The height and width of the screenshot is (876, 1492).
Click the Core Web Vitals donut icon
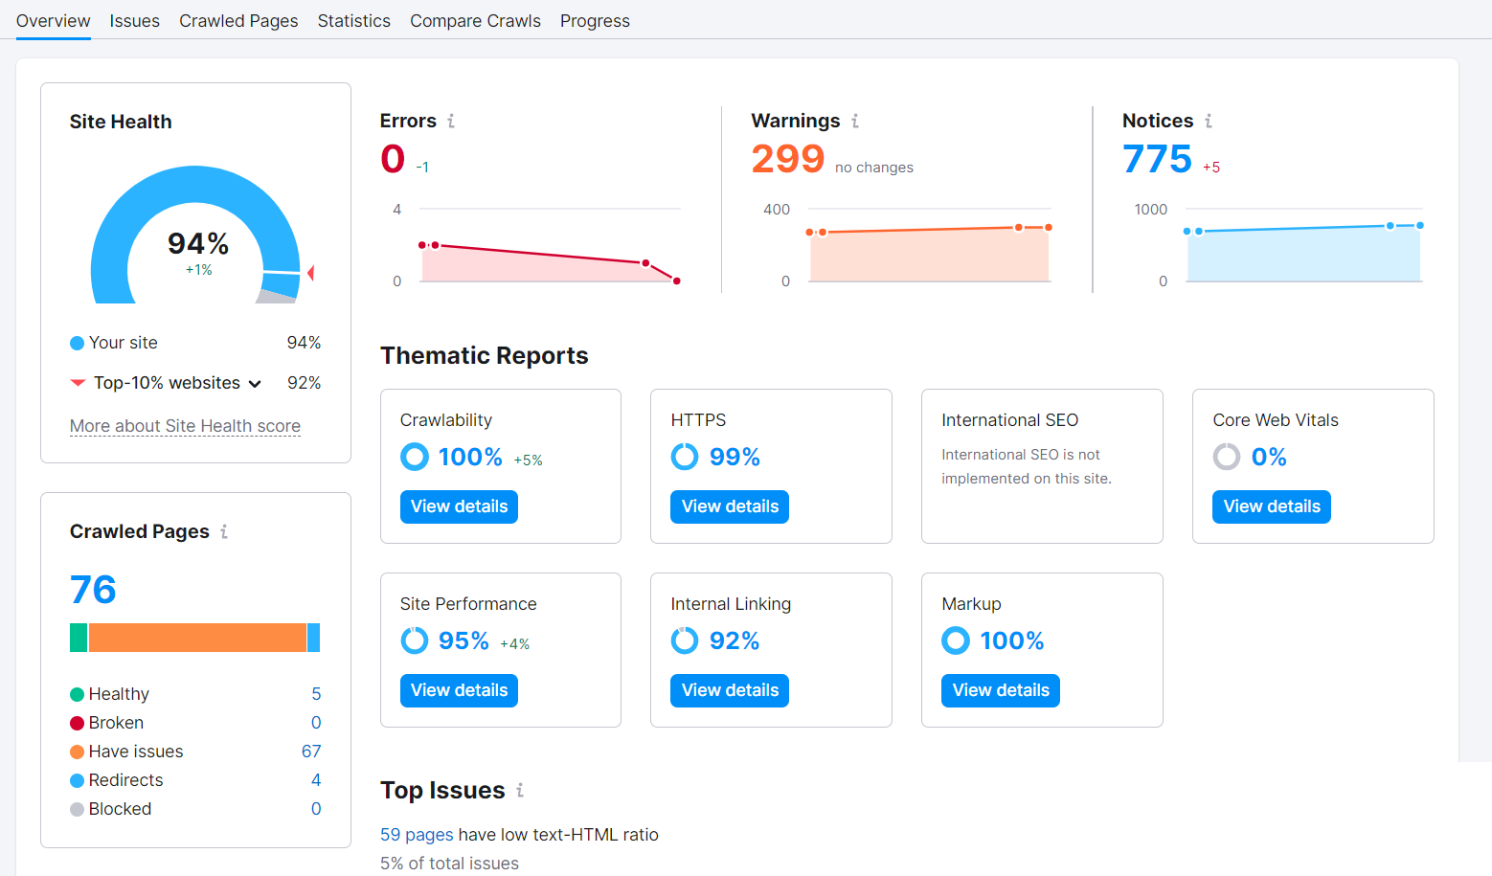[1227, 457]
